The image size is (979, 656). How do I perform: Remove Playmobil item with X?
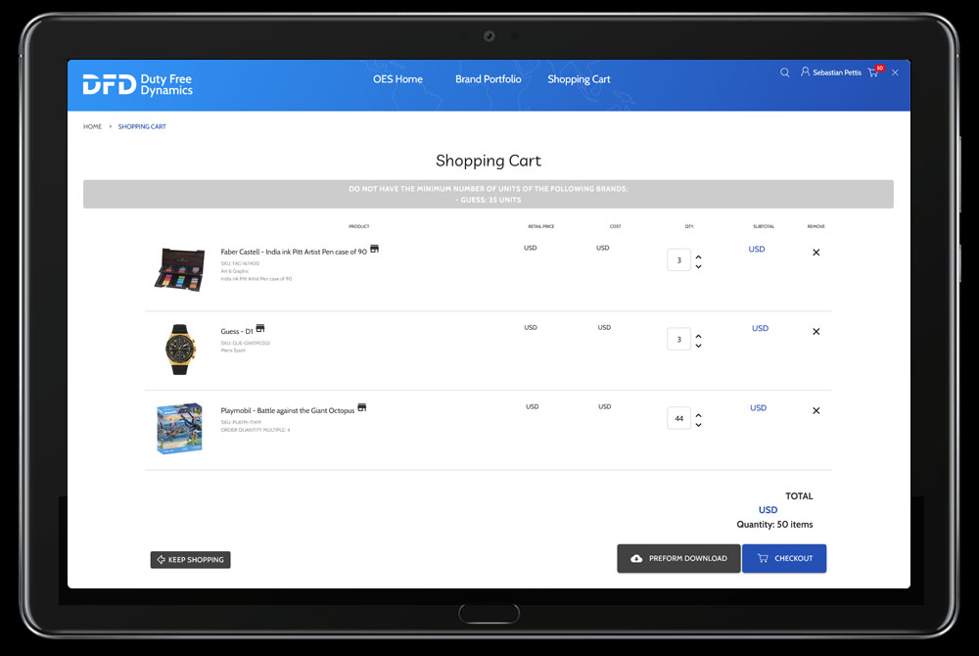pyautogui.click(x=816, y=410)
